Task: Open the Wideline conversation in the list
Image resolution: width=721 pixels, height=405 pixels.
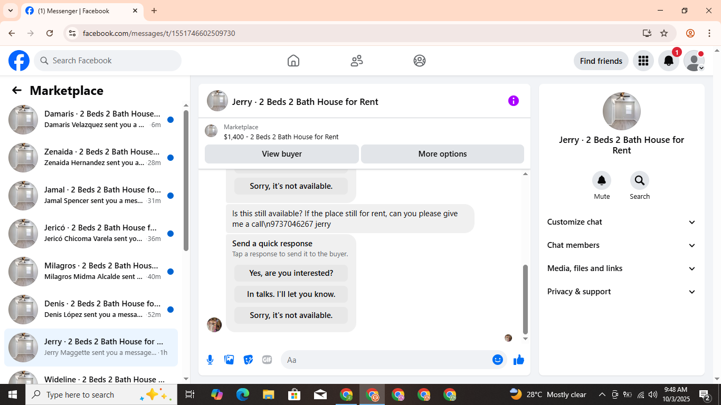Action: tap(91, 375)
